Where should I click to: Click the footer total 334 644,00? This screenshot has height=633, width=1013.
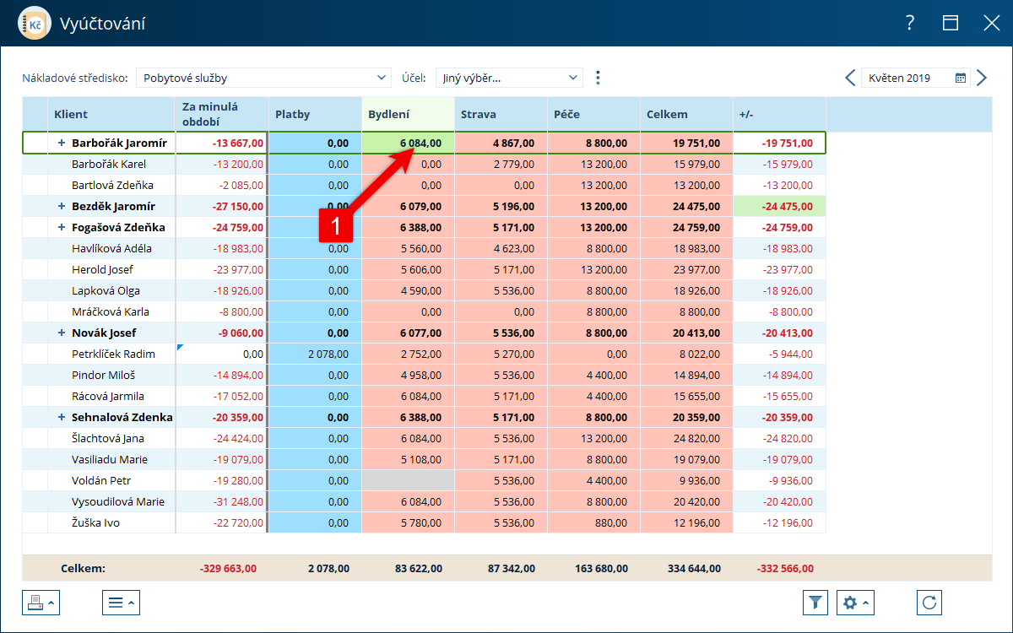tap(694, 569)
